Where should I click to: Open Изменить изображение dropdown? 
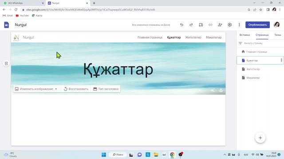pyautogui.click(x=36, y=89)
